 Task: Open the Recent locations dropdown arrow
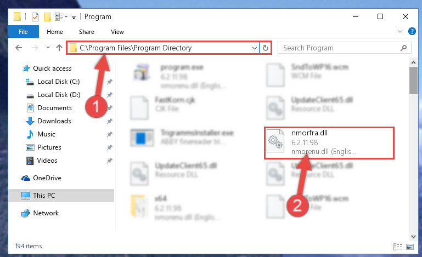click(48, 48)
